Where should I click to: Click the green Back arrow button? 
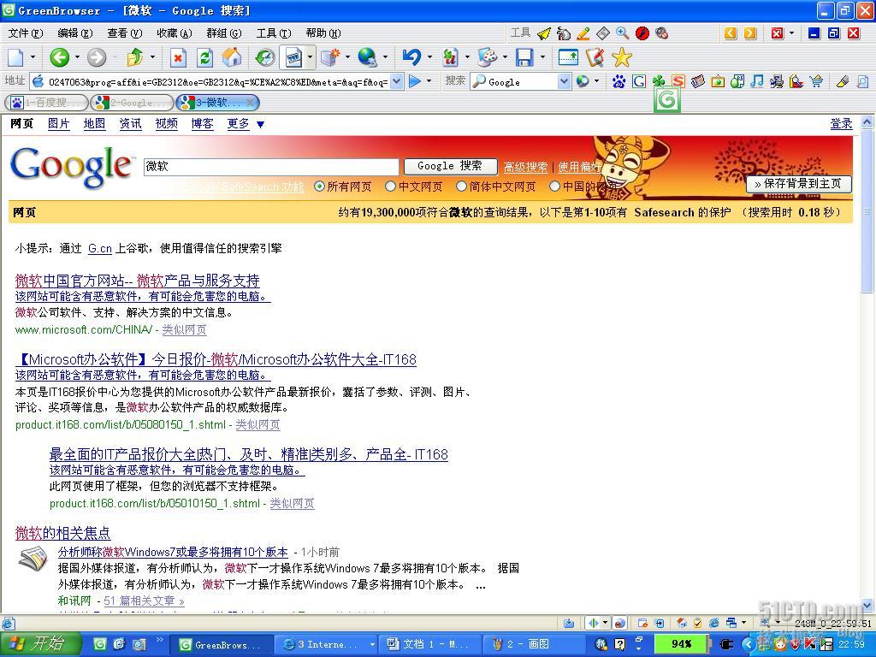click(x=59, y=57)
